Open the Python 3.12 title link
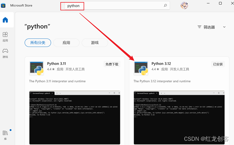This screenshot has height=145, width=234. click(x=161, y=64)
